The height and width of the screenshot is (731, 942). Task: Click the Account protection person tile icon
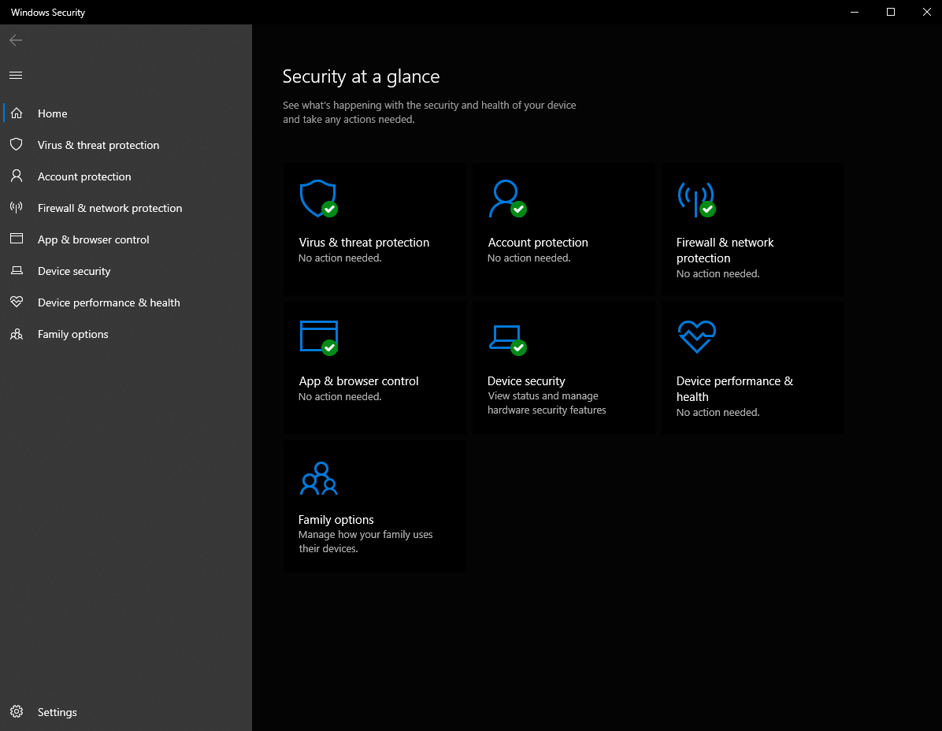click(506, 198)
